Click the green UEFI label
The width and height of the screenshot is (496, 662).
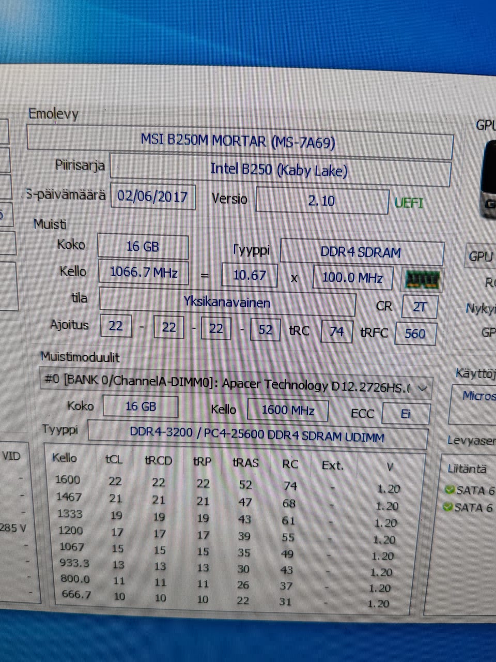(x=409, y=203)
